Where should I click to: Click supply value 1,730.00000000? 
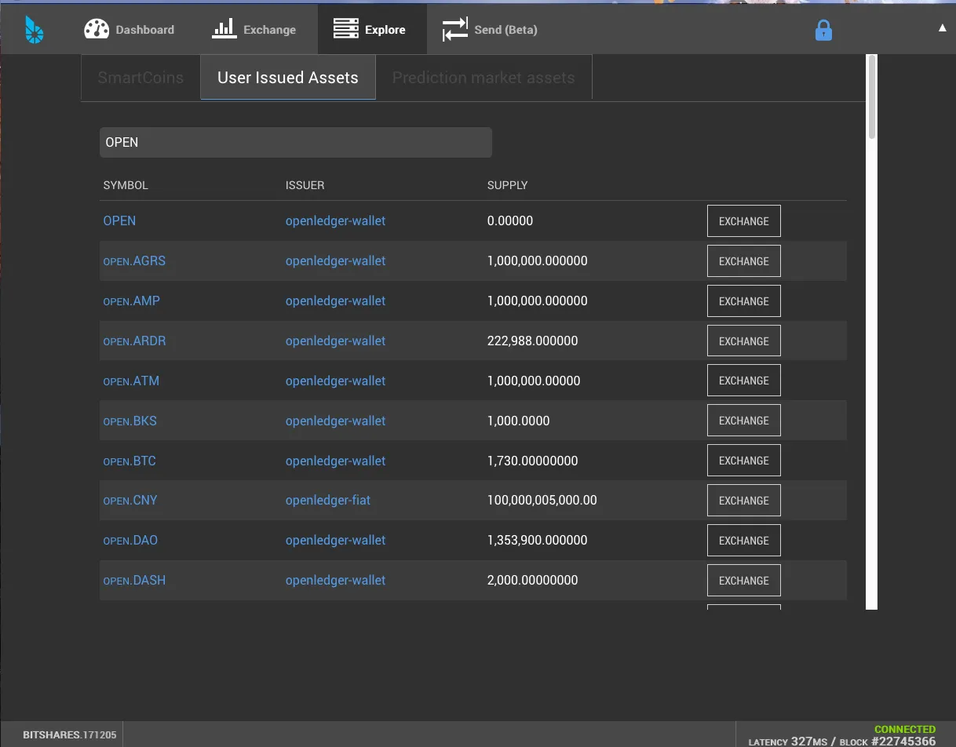click(x=533, y=461)
